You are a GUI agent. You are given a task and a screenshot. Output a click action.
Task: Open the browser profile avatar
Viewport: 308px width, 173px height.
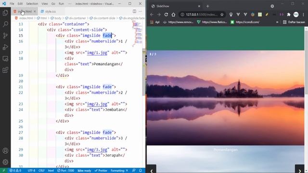click(296, 14)
